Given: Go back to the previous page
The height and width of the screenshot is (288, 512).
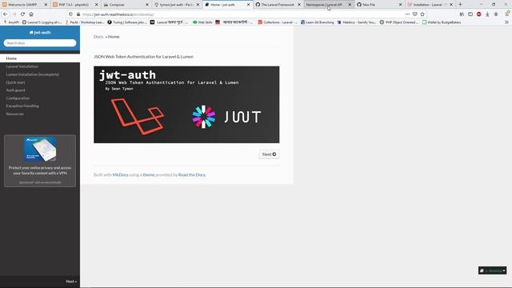Looking at the screenshot, I should pyautogui.click(x=6, y=14).
